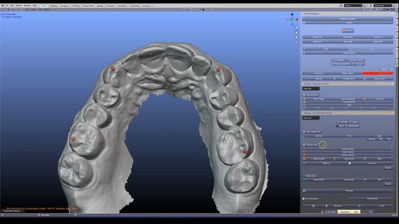Click the Blender logo icon
Viewport: 399px width, 224px height.
2,6
